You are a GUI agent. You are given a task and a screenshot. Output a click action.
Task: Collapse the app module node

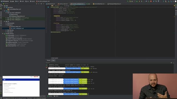tap(3, 6)
